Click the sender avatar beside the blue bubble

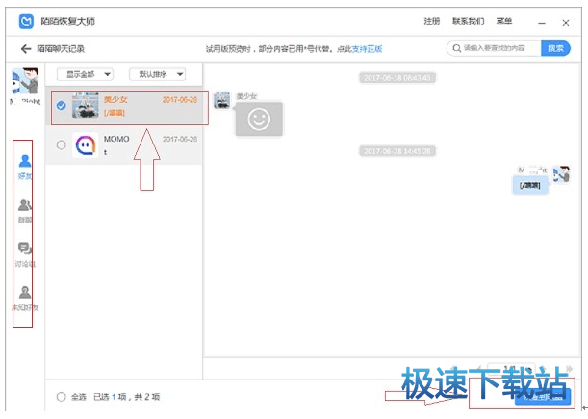click(x=561, y=174)
